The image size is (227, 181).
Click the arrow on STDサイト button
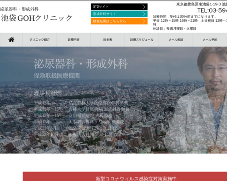coord(144,7)
